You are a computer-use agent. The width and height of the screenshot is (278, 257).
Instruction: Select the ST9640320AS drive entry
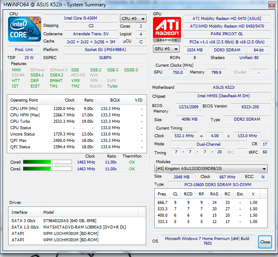(x=77, y=221)
